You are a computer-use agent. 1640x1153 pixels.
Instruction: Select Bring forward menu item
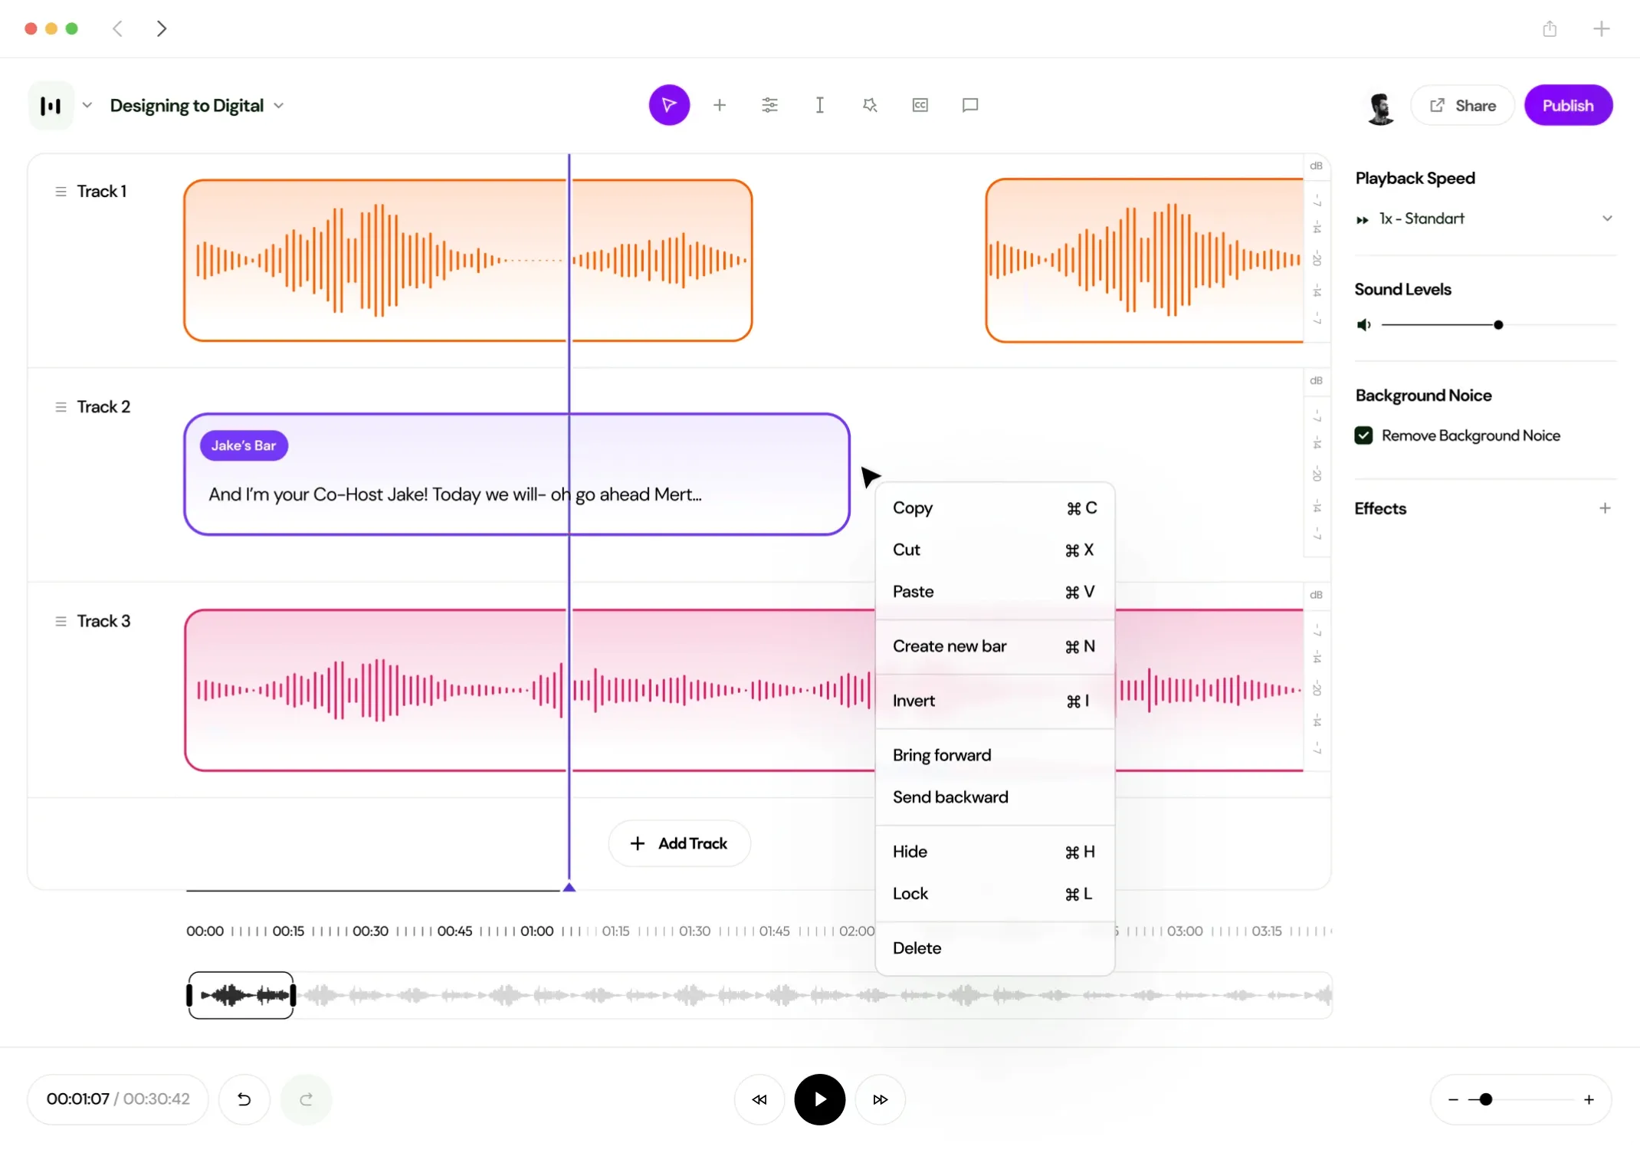pos(995,755)
